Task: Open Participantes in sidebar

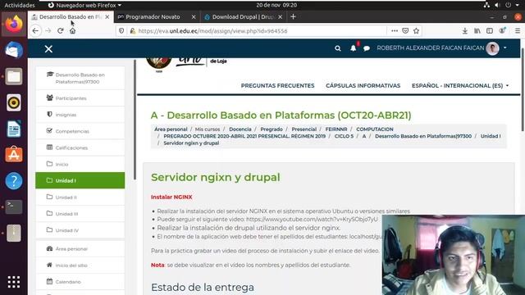Action: click(80, 98)
